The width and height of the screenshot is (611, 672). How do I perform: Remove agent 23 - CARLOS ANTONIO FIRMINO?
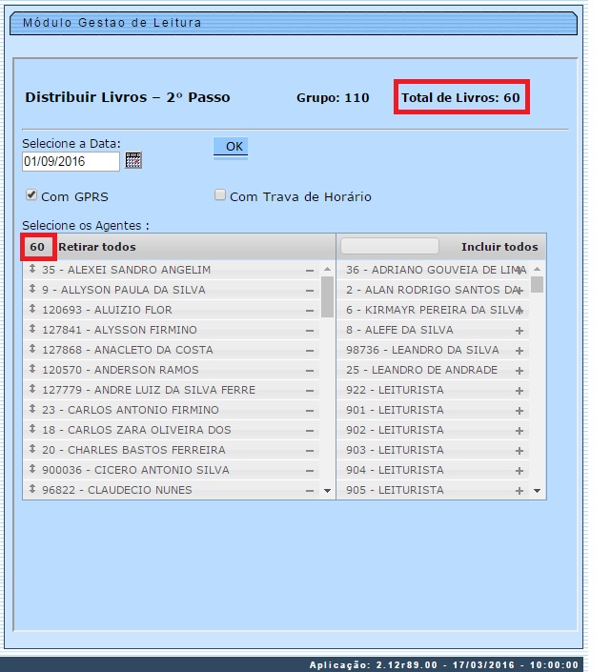pyautogui.click(x=309, y=411)
